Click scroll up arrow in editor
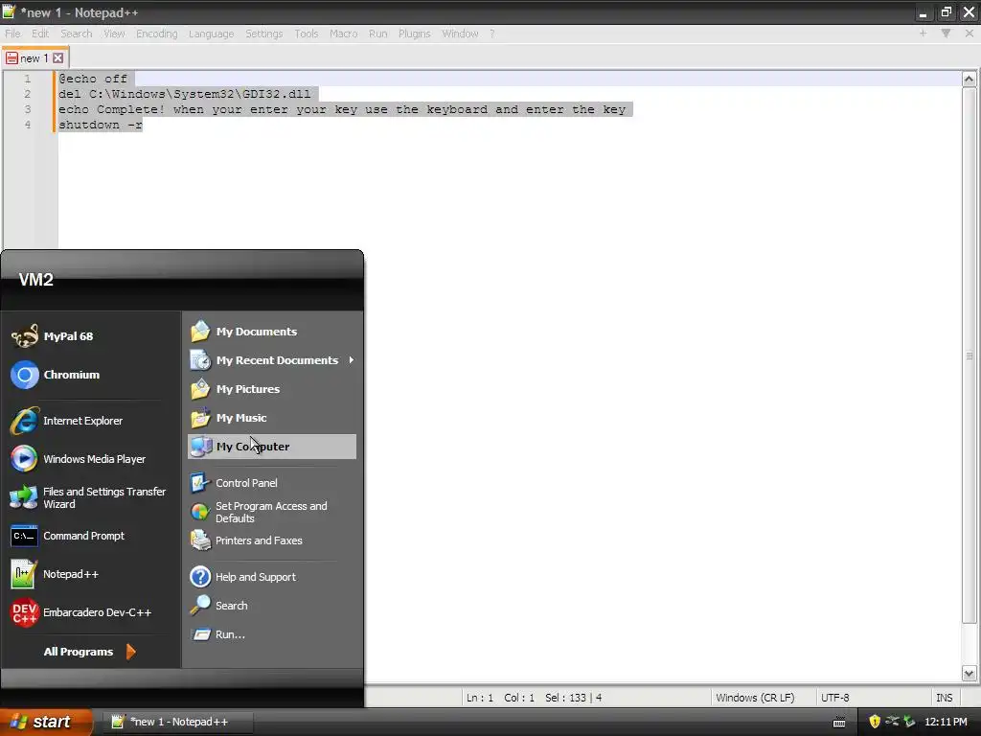 969,79
